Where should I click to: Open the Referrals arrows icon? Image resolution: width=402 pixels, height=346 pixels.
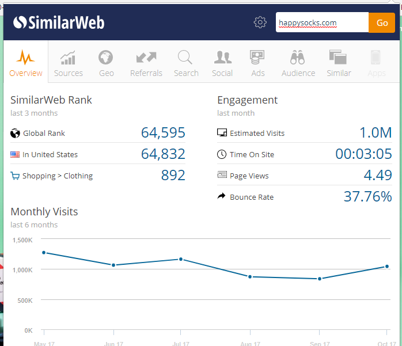[x=146, y=58]
